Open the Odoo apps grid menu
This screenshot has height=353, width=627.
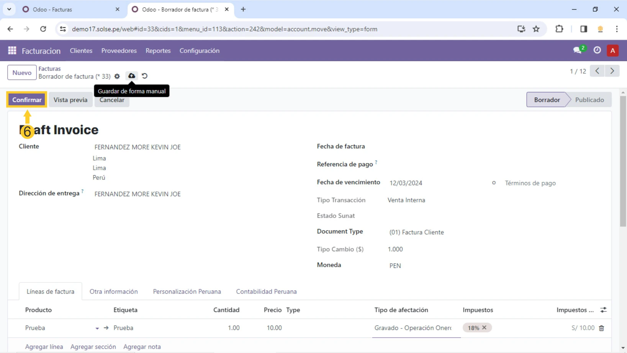point(12,51)
